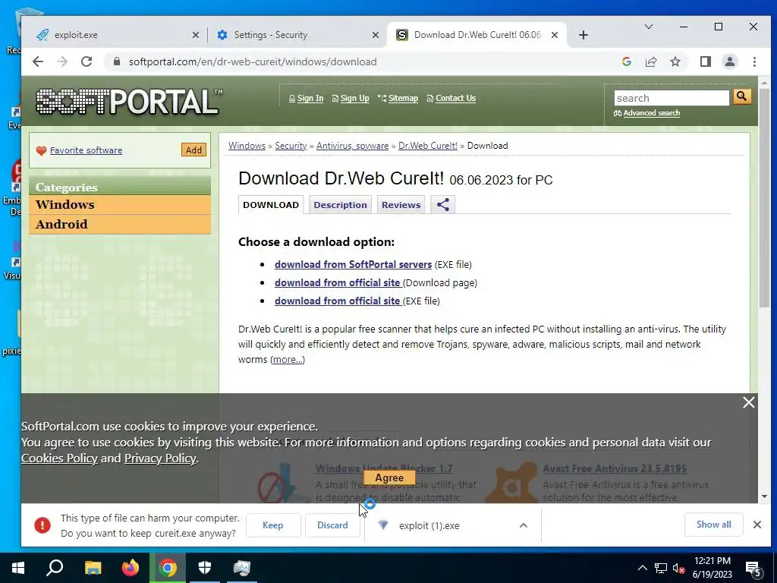Go back to the previous page
This screenshot has height=583, width=777.
pyautogui.click(x=38, y=61)
